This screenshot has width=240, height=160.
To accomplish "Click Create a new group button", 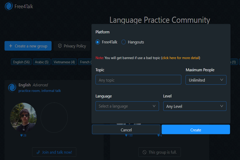I will coord(28,46).
